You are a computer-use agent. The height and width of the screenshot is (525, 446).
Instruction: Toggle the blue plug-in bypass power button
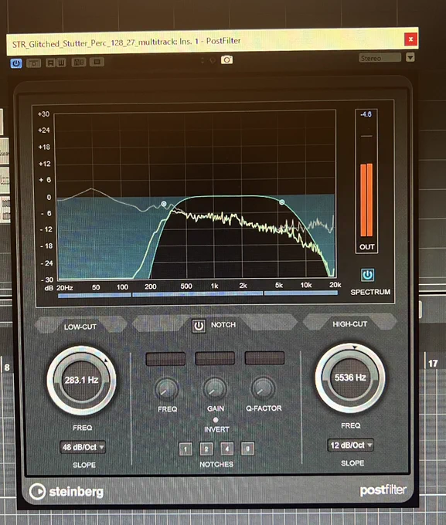point(16,63)
